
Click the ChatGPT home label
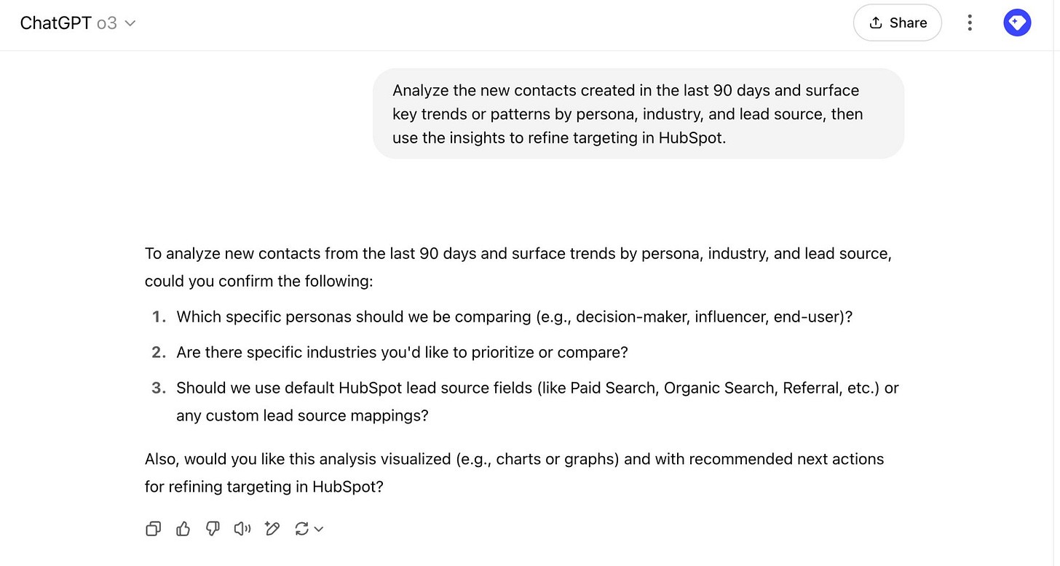point(55,23)
